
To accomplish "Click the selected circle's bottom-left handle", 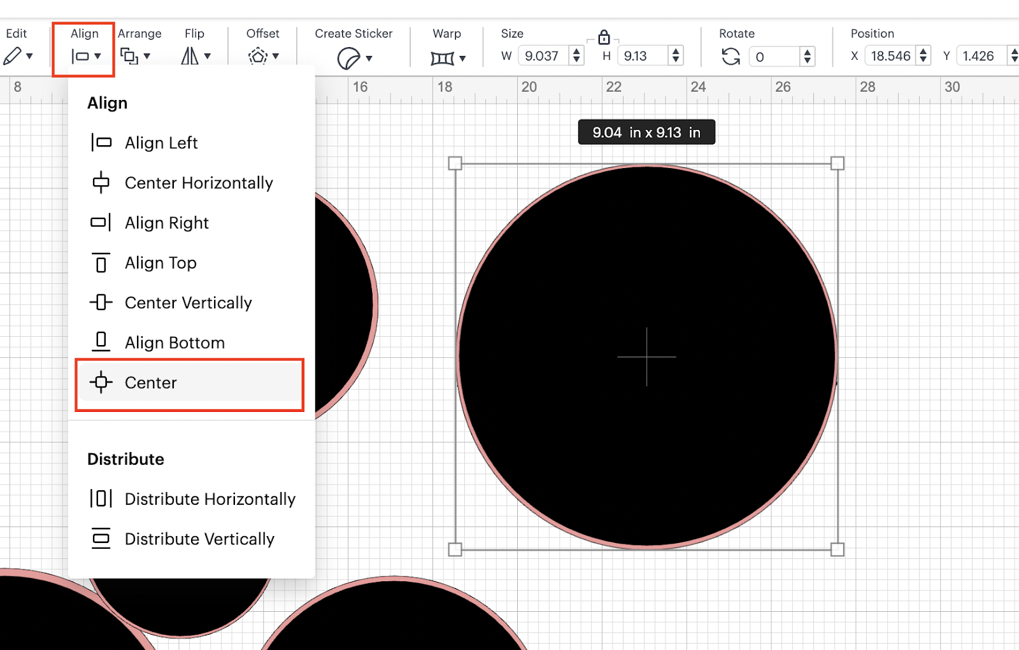I will [455, 549].
